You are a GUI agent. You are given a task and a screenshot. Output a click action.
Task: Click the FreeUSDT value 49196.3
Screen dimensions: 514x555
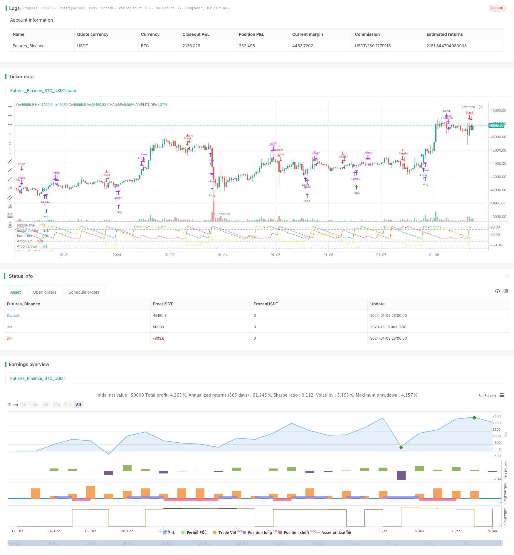[160, 316]
